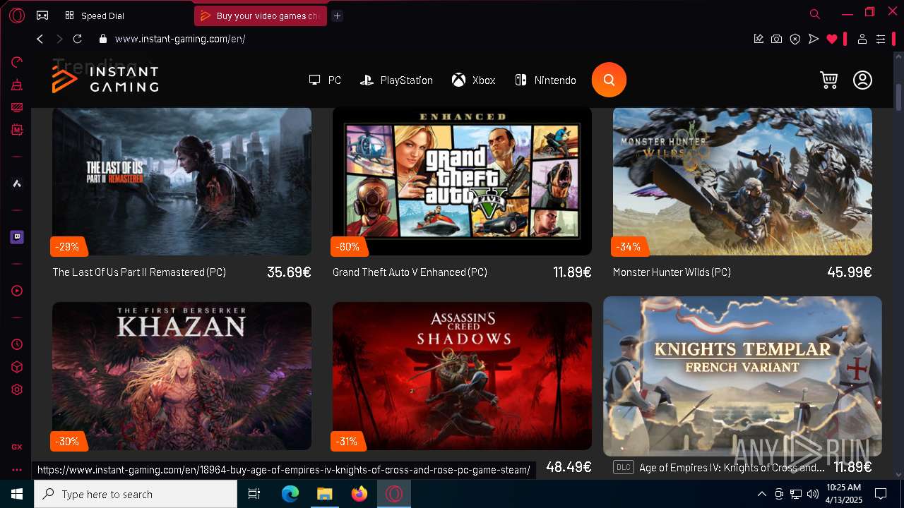The height and width of the screenshot is (508, 904).
Task: Open the Twitch panel in sidebar
Action: click(17, 237)
